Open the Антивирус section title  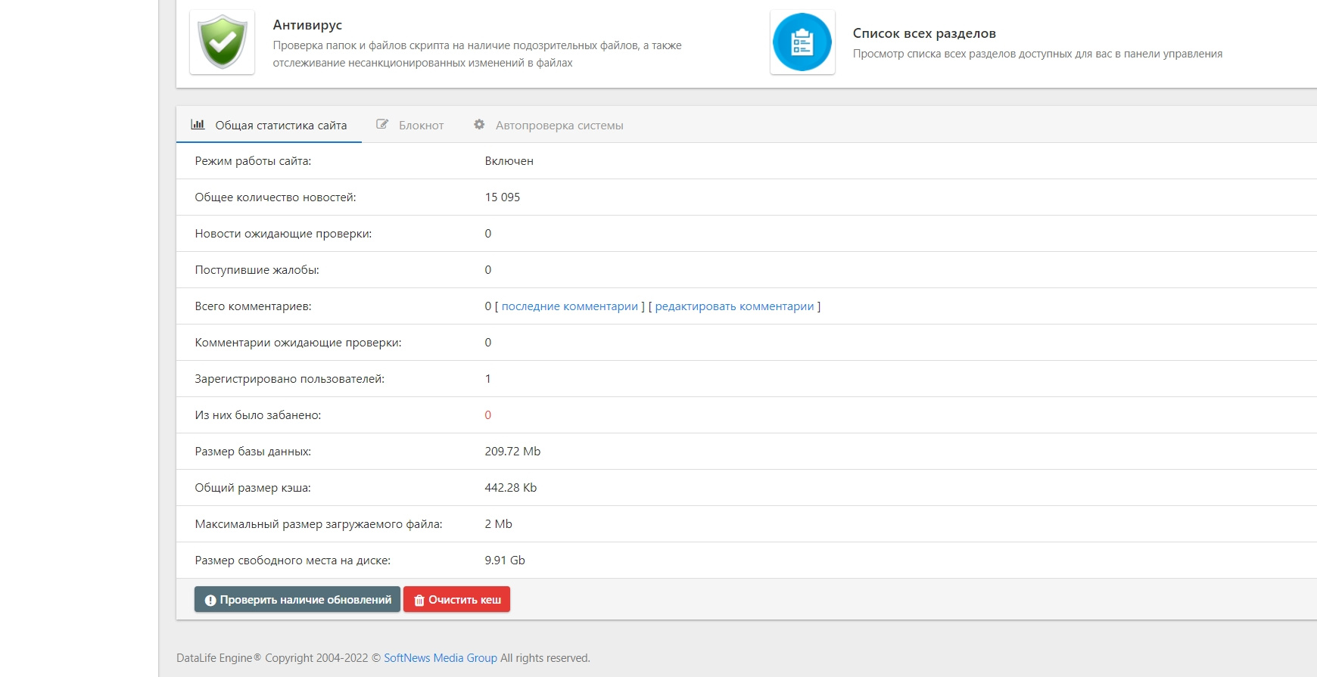(x=307, y=25)
